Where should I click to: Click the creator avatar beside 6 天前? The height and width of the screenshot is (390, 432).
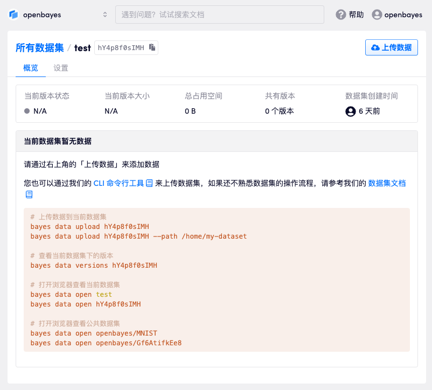[x=351, y=111]
